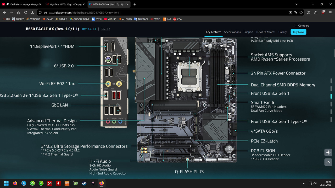
Task: Open the GAME 1 bookmark
Action: pyautogui.click(x=61, y=19)
